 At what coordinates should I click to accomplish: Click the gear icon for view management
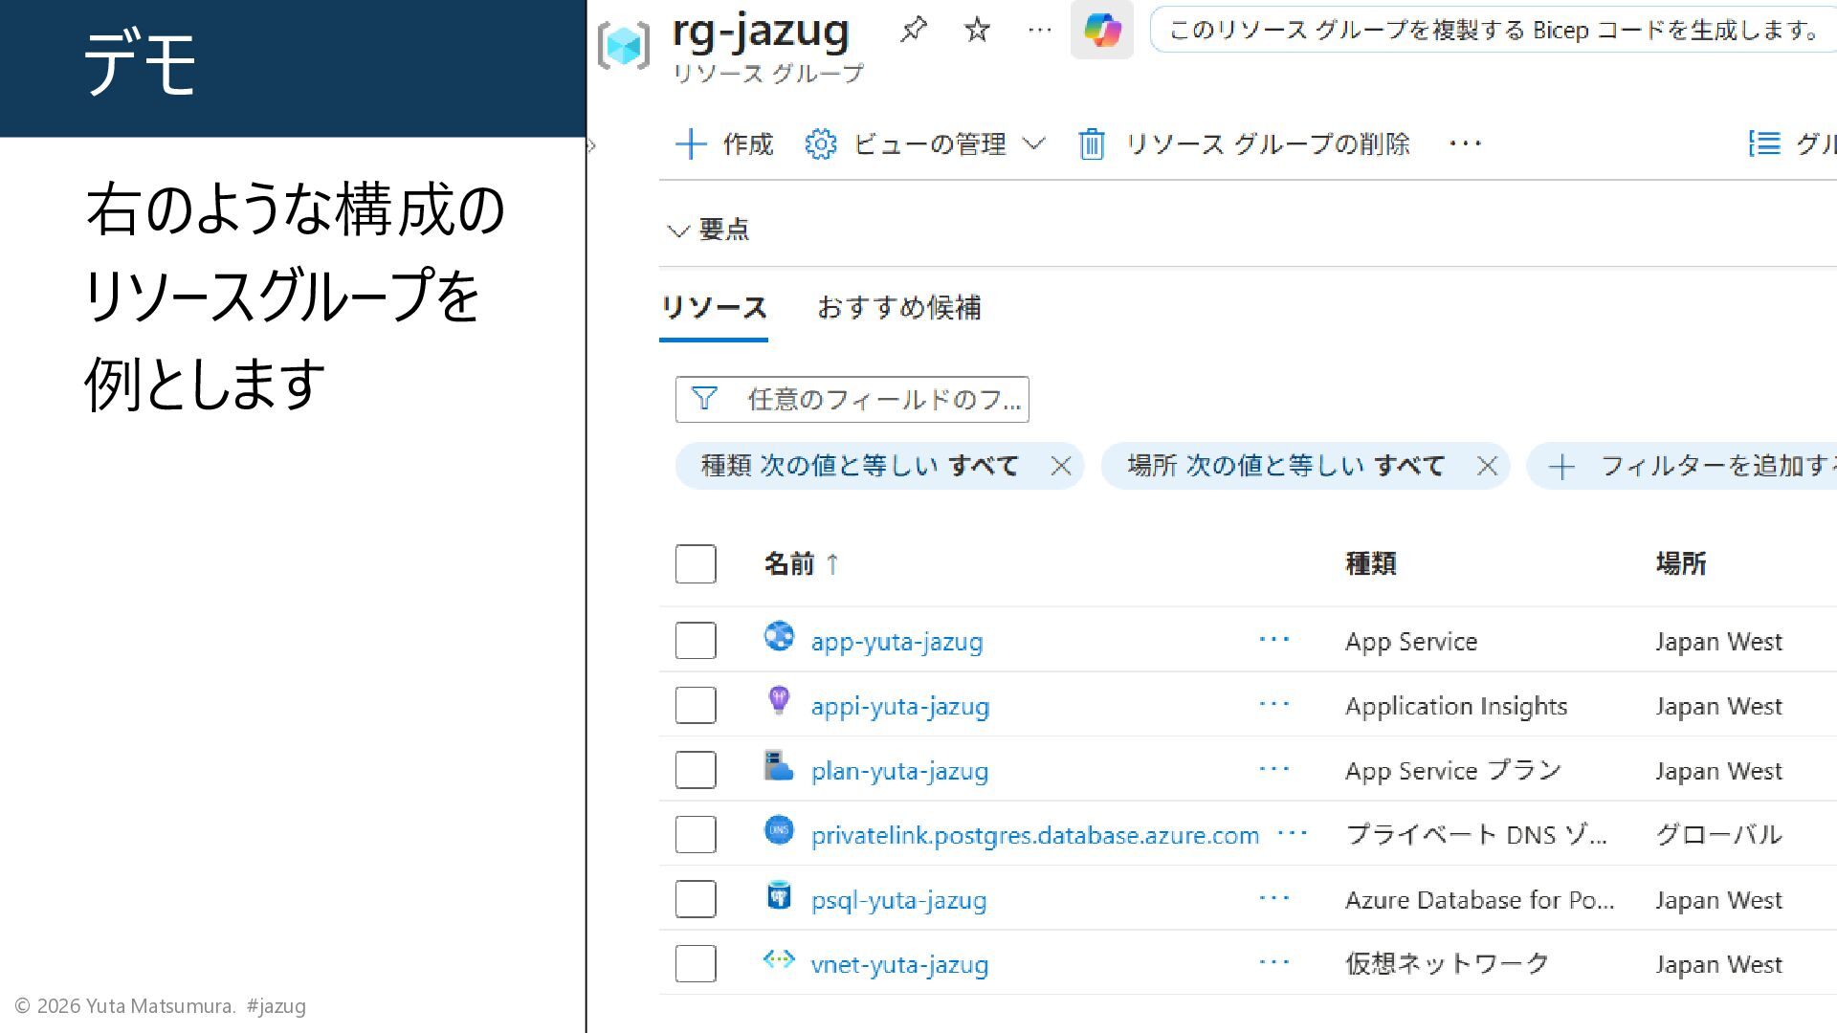click(820, 144)
